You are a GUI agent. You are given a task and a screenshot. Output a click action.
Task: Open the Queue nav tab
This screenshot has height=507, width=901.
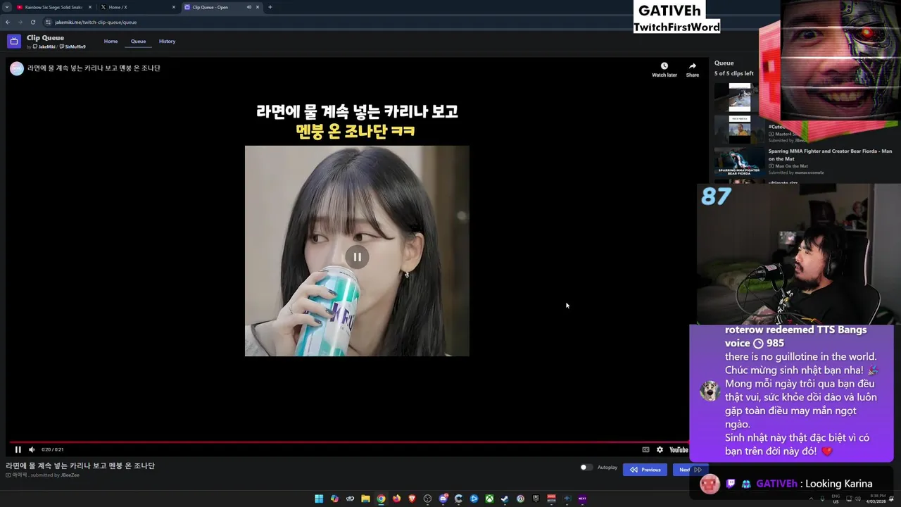[138, 41]
